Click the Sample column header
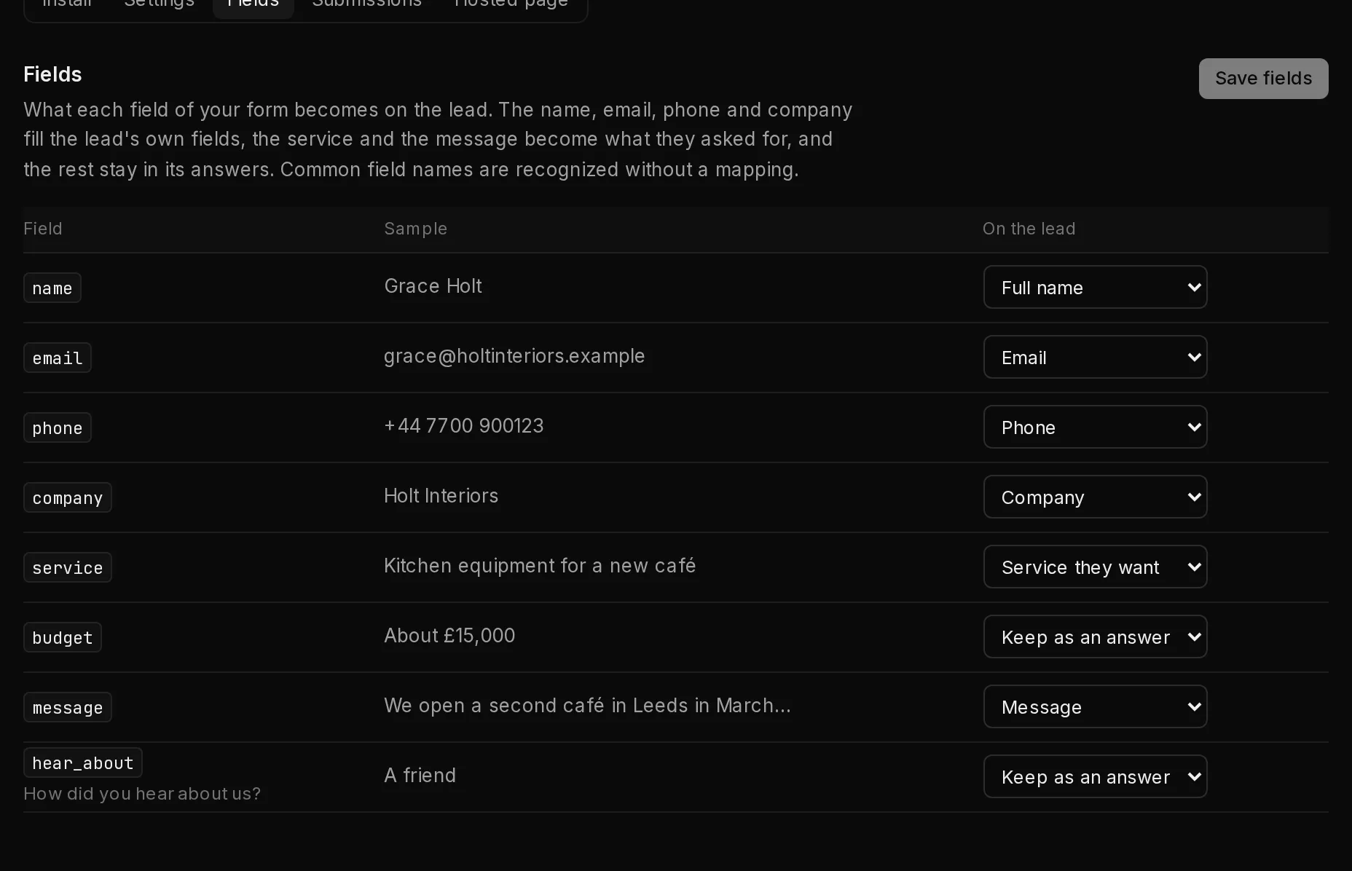1352x871 pixels. click(415, 229)
